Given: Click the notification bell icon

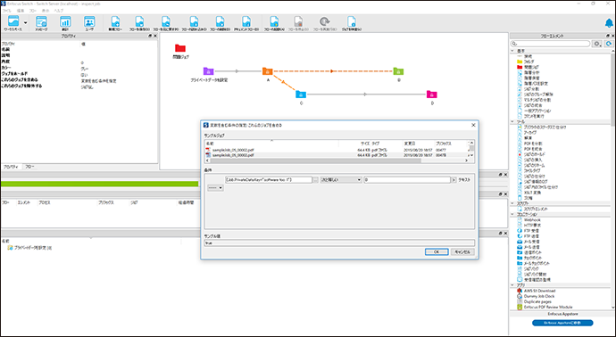Looking at the screenshot, I should [x=609, y=23].
